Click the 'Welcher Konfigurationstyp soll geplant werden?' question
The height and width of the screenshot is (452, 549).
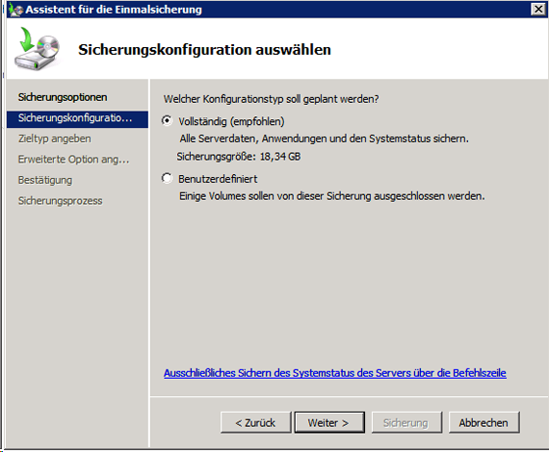coord(271,99)
